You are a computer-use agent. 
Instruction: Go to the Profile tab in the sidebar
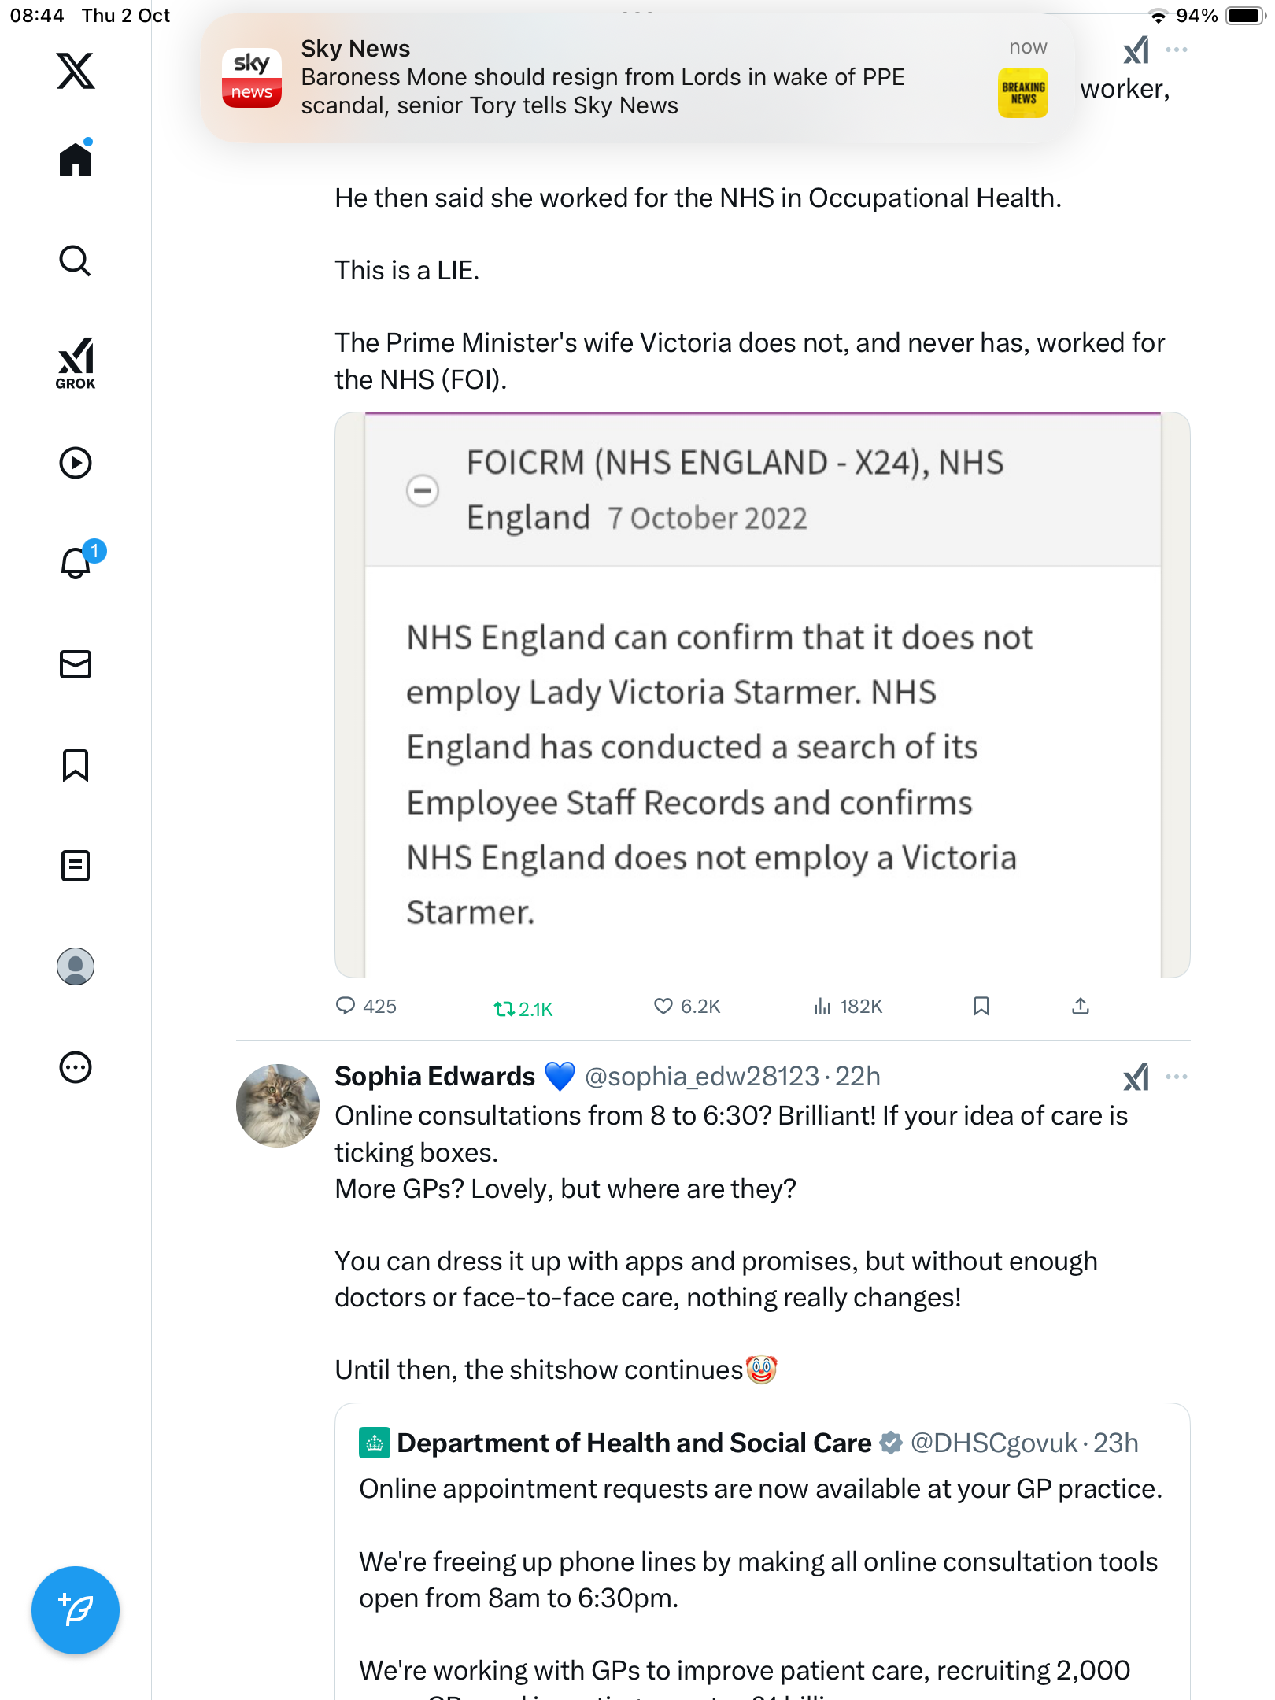coord(76,966)
